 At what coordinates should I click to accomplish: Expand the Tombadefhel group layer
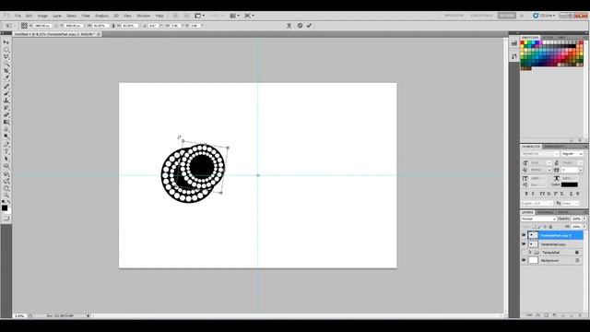[x=530, y=252]
